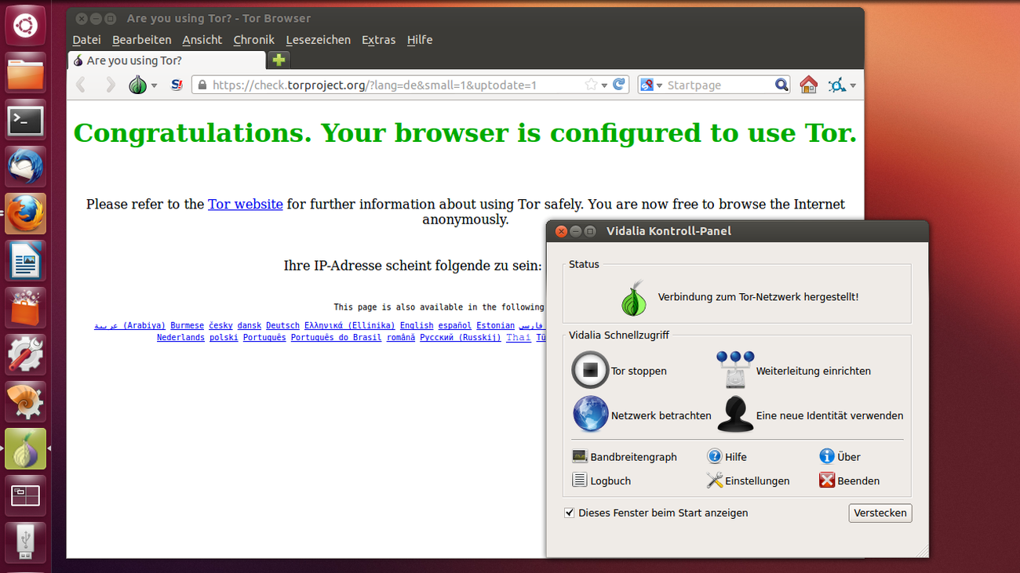Open Weiterleitung einrichten relay icon
This screenshot has height=573, width=1020.
point(735,370)
